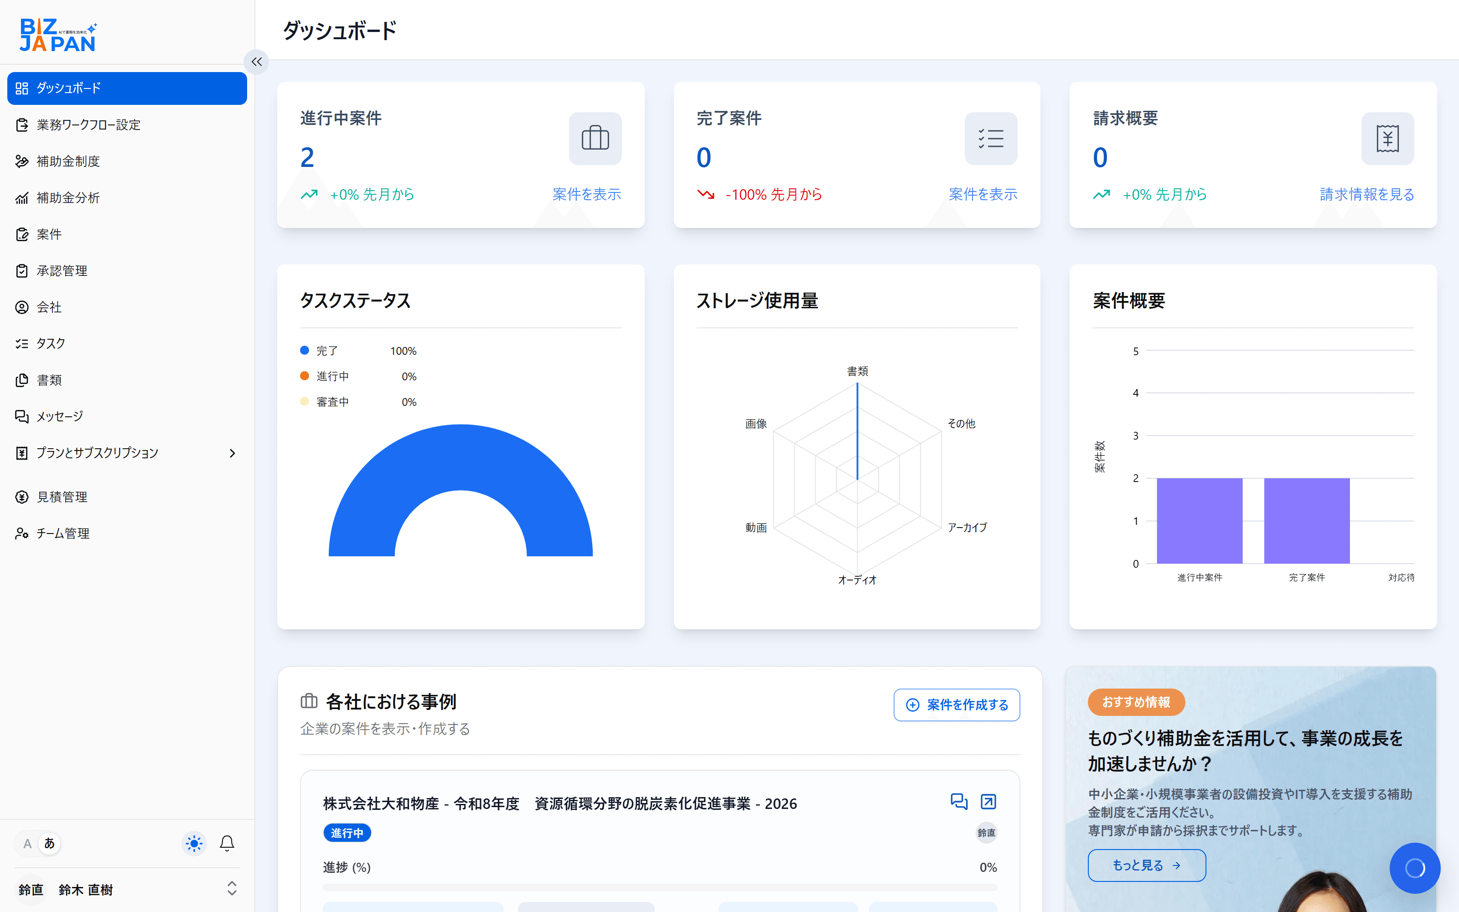Toggle light theme sun icon

pos(194,843)
